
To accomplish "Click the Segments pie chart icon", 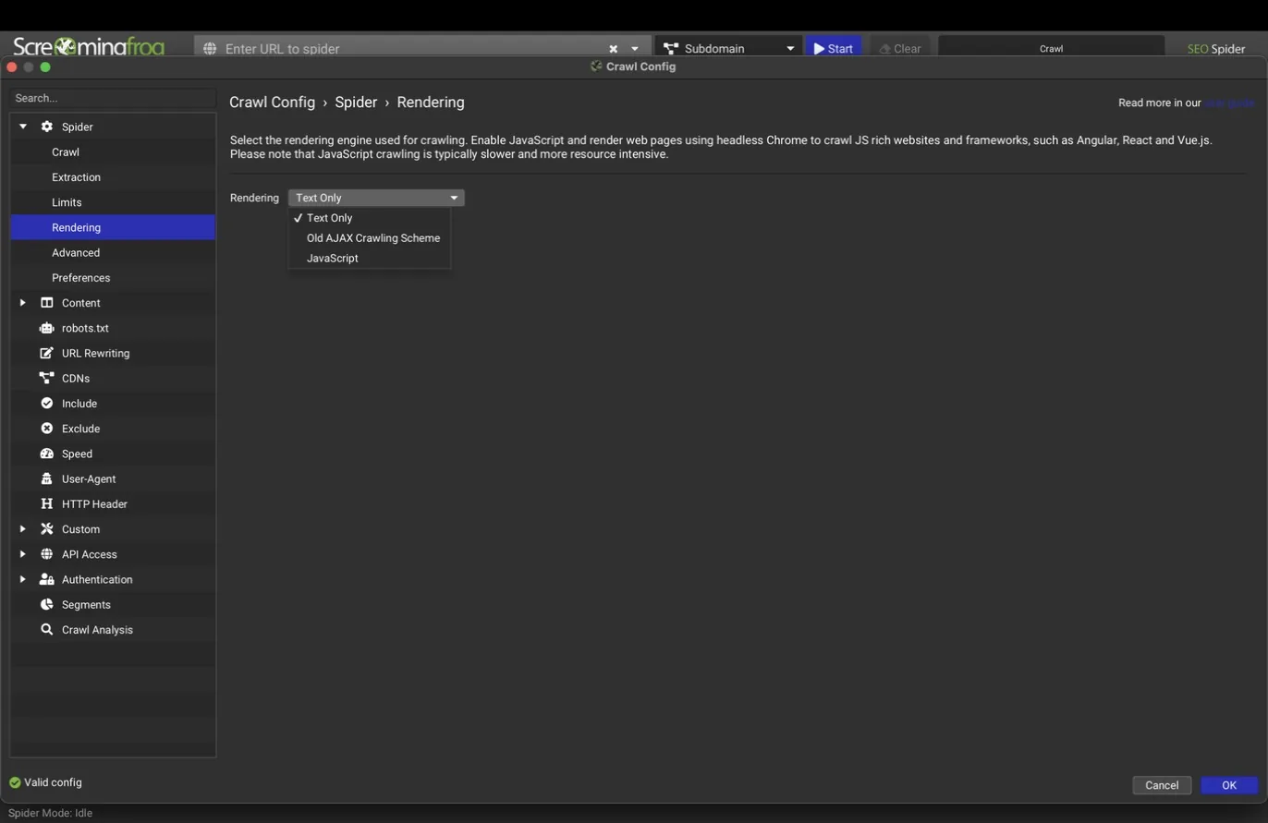I will click(47, 605).
